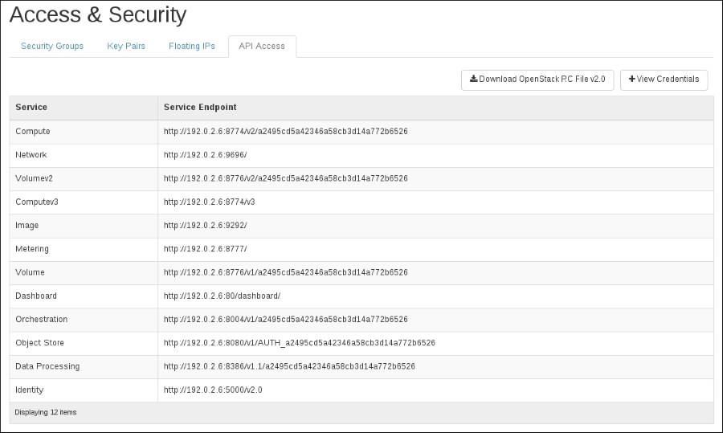The width and height of the screenshot is (723, 433).
Task: Open the Security Groups tab
Action: [x=52, y=47]
